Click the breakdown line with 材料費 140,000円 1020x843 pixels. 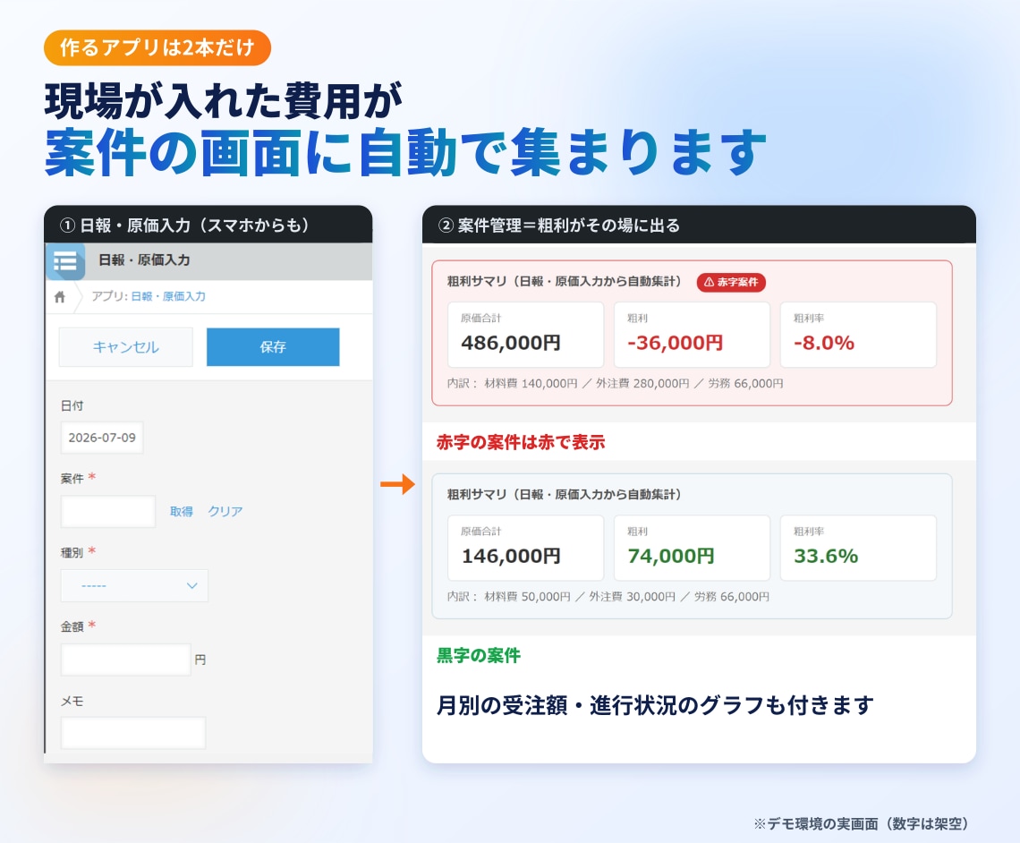[x=615, y=384]
